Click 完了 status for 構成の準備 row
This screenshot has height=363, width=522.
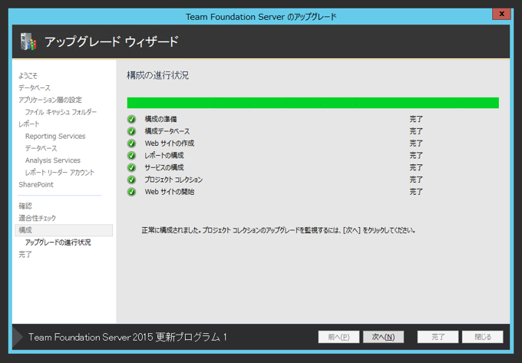(416, 119)
